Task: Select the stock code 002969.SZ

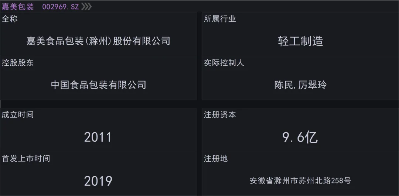Action: (60, 7)
